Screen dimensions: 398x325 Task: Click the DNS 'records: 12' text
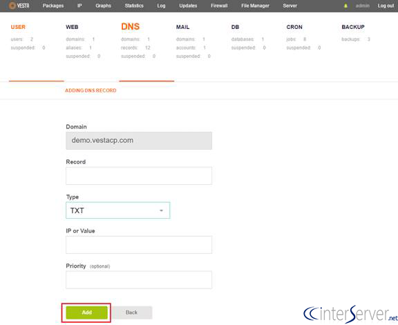click(x=135, y=48)
